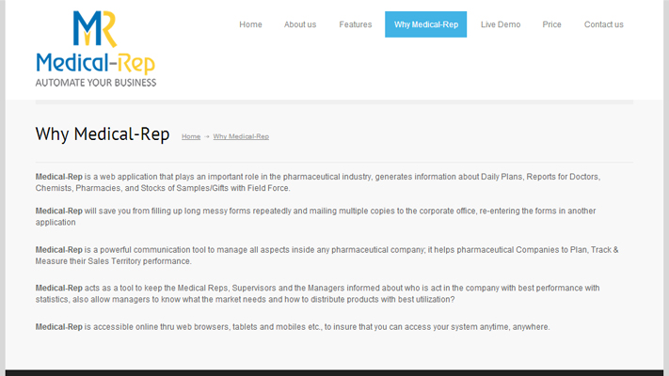Image resolution: width=669 pixels, height=376 pixels.
Task: Click the MR logo icon
Action: (95, 28)
